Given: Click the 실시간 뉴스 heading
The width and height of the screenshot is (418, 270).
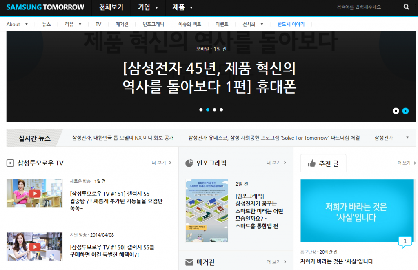Looking at the screenshot, I should point(34,138).
